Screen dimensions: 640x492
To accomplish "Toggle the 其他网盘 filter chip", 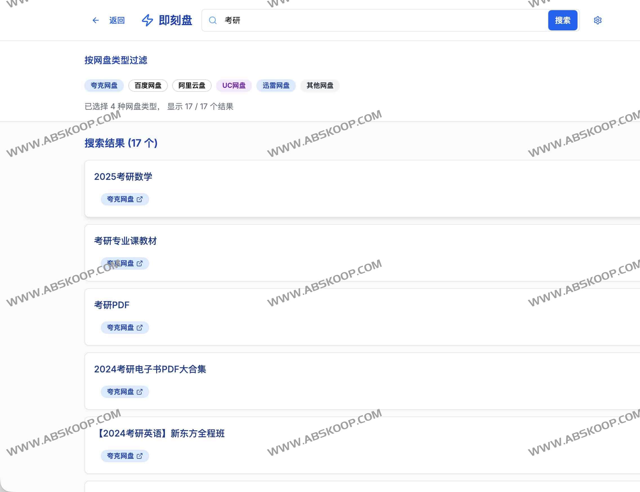I will [320, 86].
